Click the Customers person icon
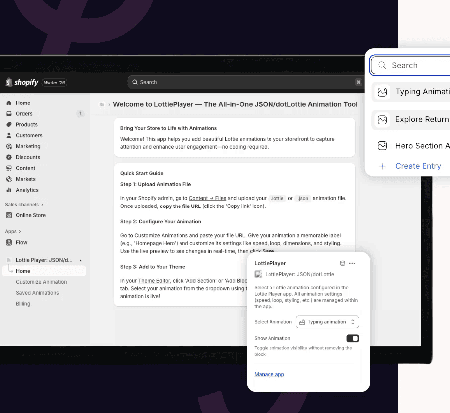 tap(9, 135)
